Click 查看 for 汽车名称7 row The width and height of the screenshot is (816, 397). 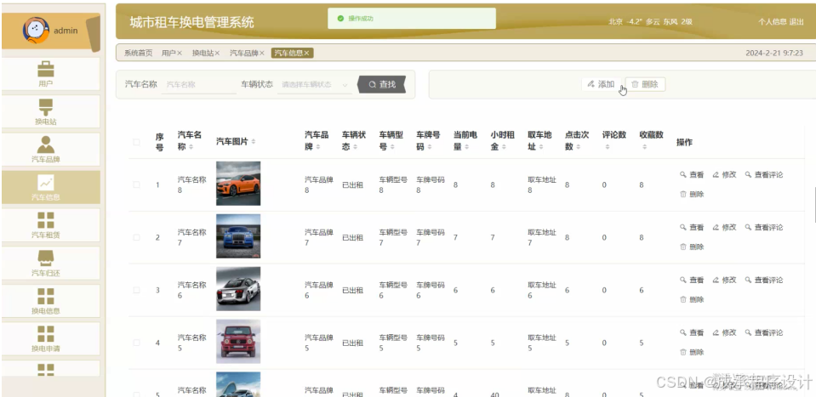(692, 228)
